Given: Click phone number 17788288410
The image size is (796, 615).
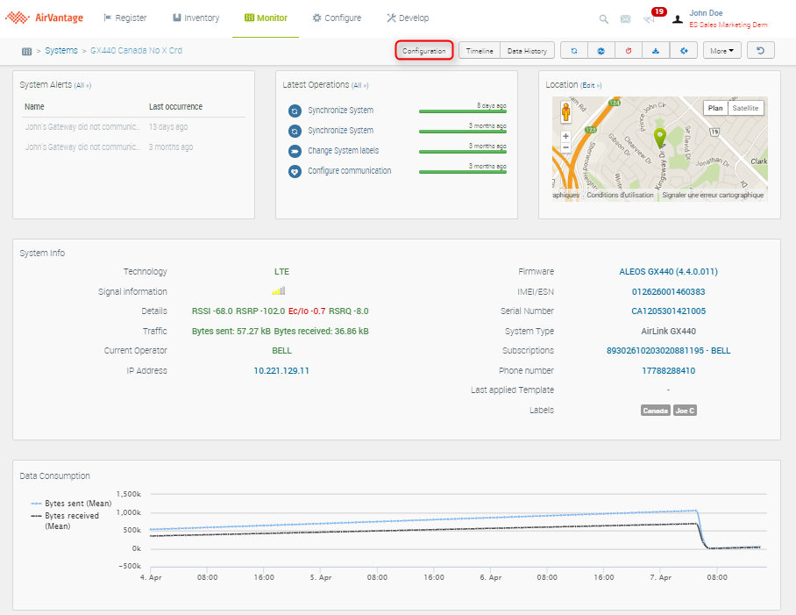Looking at the screenshot, I should (x=668, y=371).
